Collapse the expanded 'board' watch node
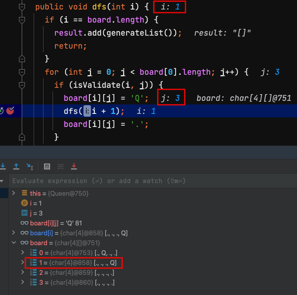This screenshot has height=295, width=297. (x=14, y=243)
